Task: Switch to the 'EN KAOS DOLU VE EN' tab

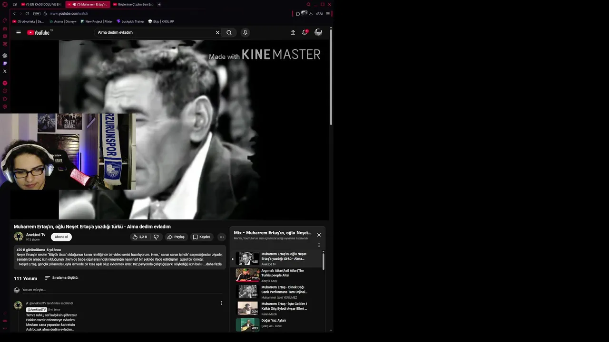Action: [41, 4]
